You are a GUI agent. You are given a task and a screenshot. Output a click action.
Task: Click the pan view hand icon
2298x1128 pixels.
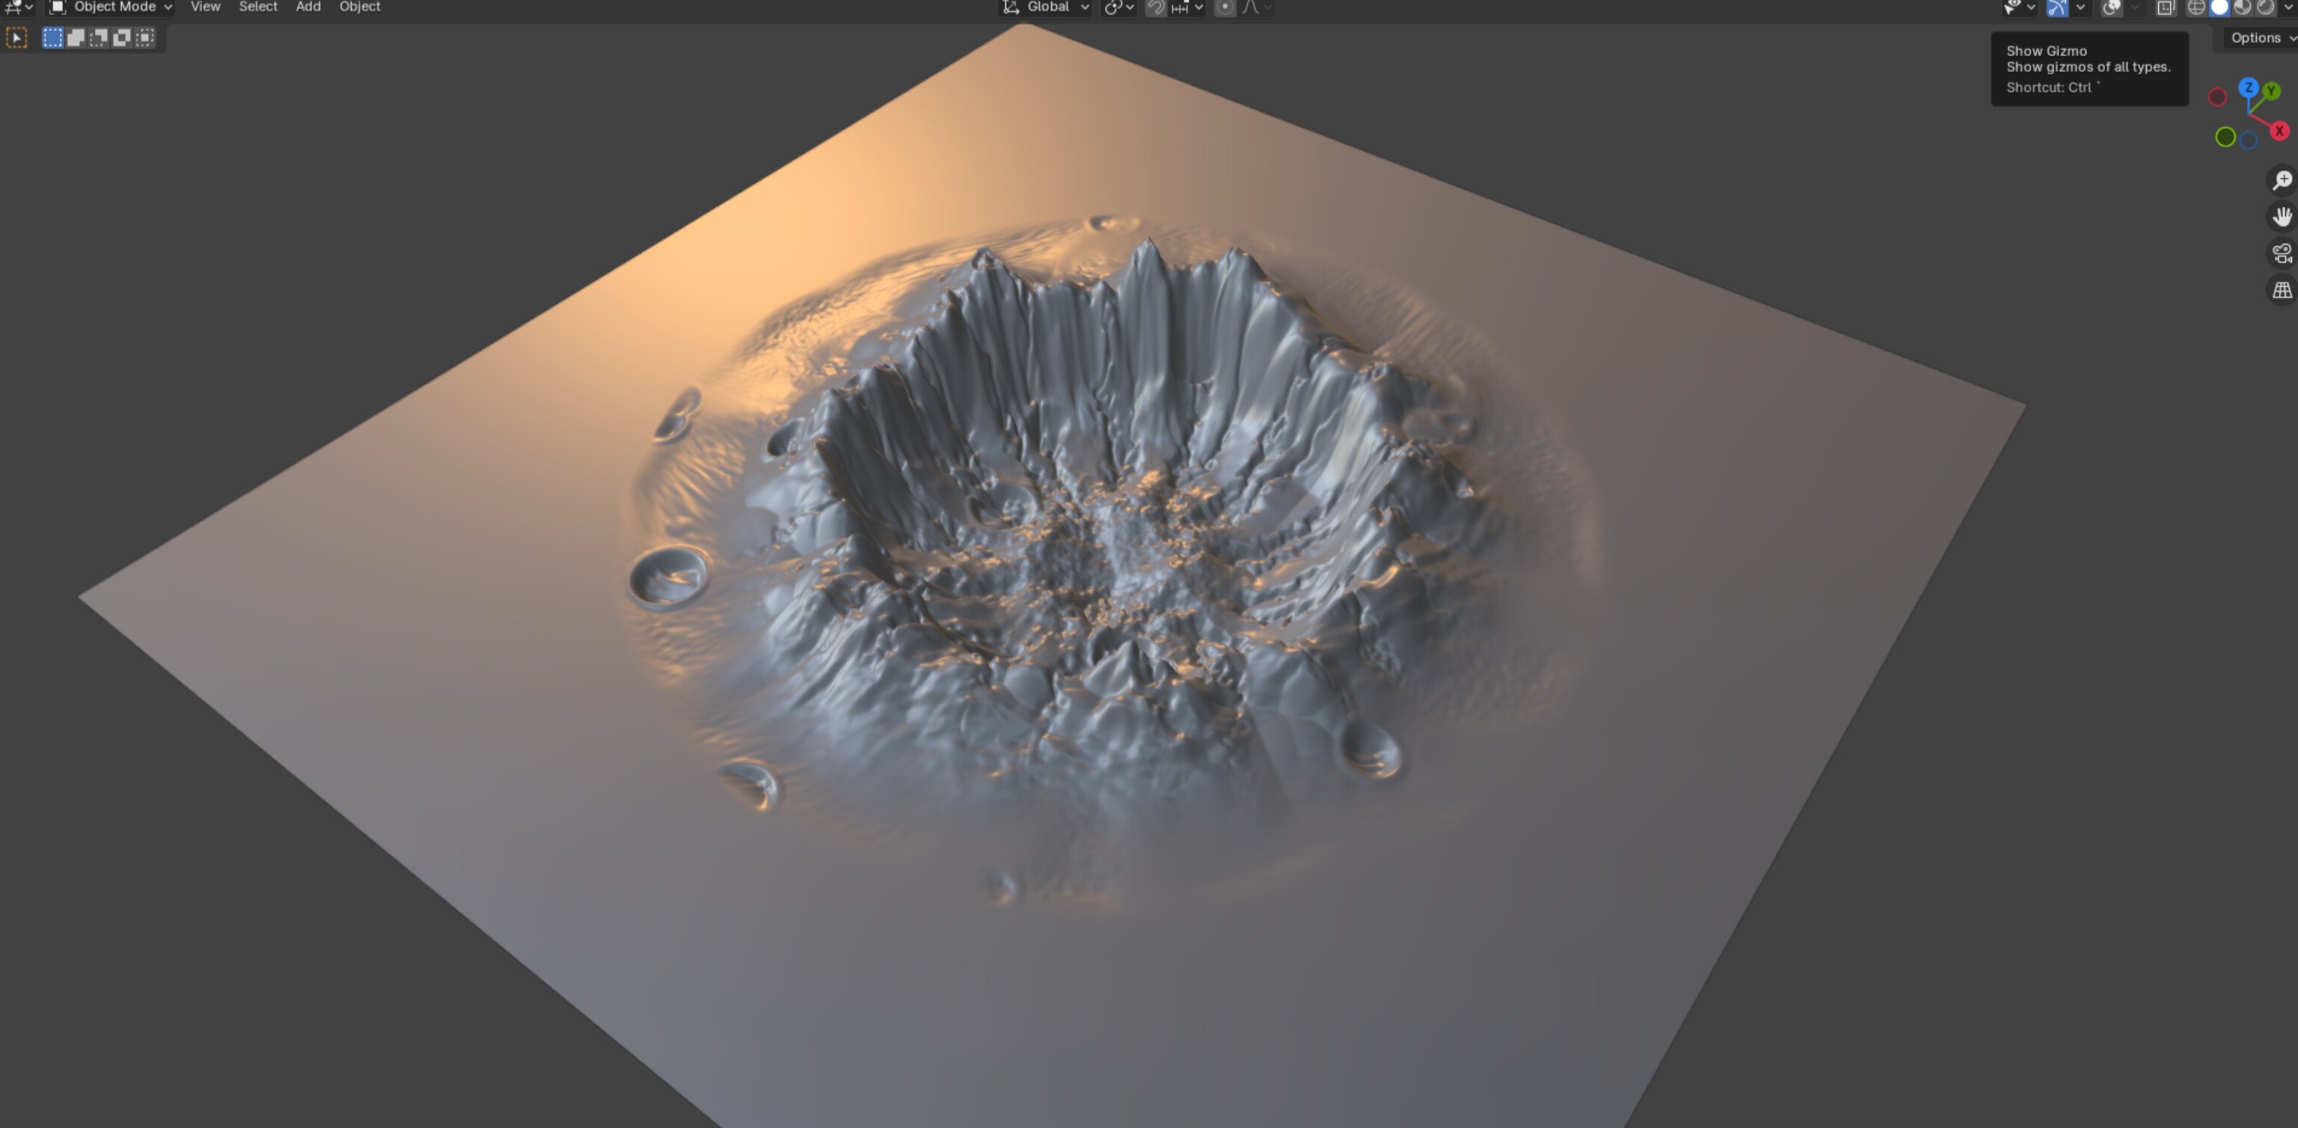point(2282,217)
